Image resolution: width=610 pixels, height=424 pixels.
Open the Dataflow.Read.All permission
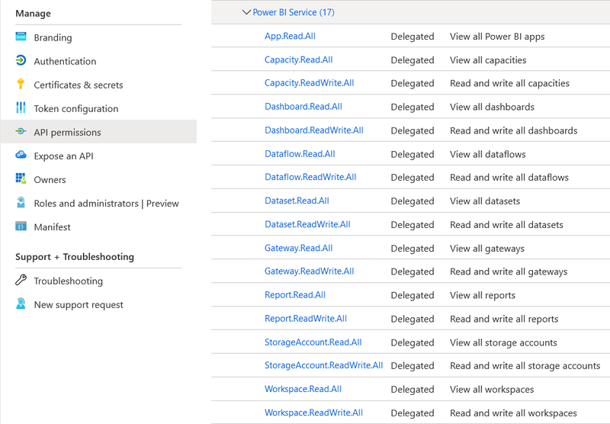[300, 154]
